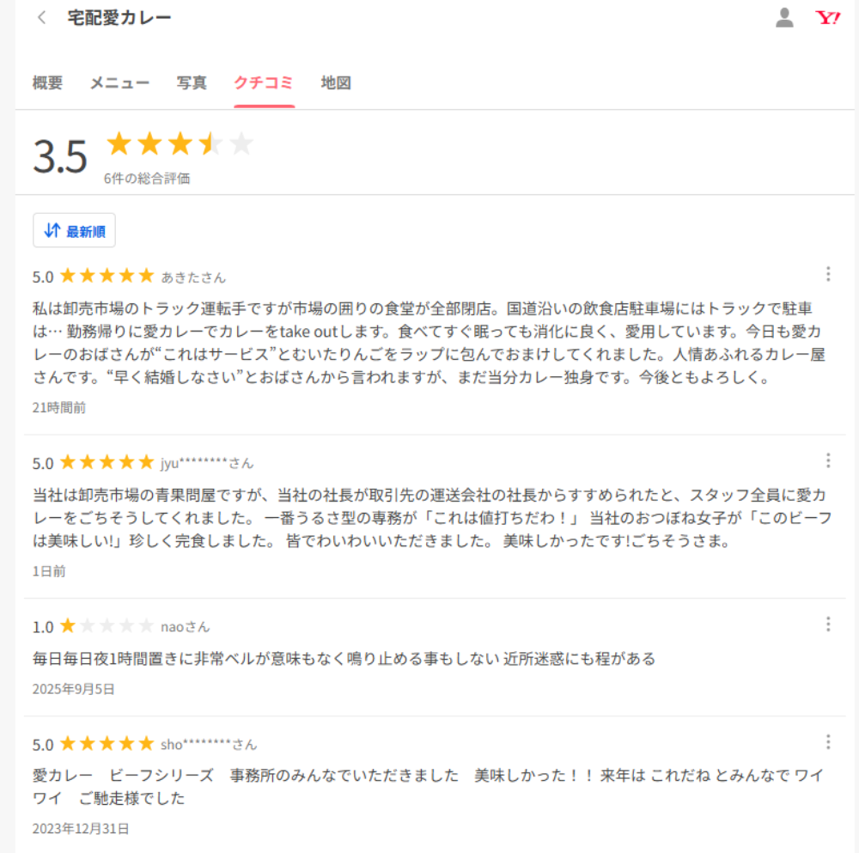Viewport: 859px width, 853px height.
Task: Click the 6件の総合評価 rating count
Action: 147,179
